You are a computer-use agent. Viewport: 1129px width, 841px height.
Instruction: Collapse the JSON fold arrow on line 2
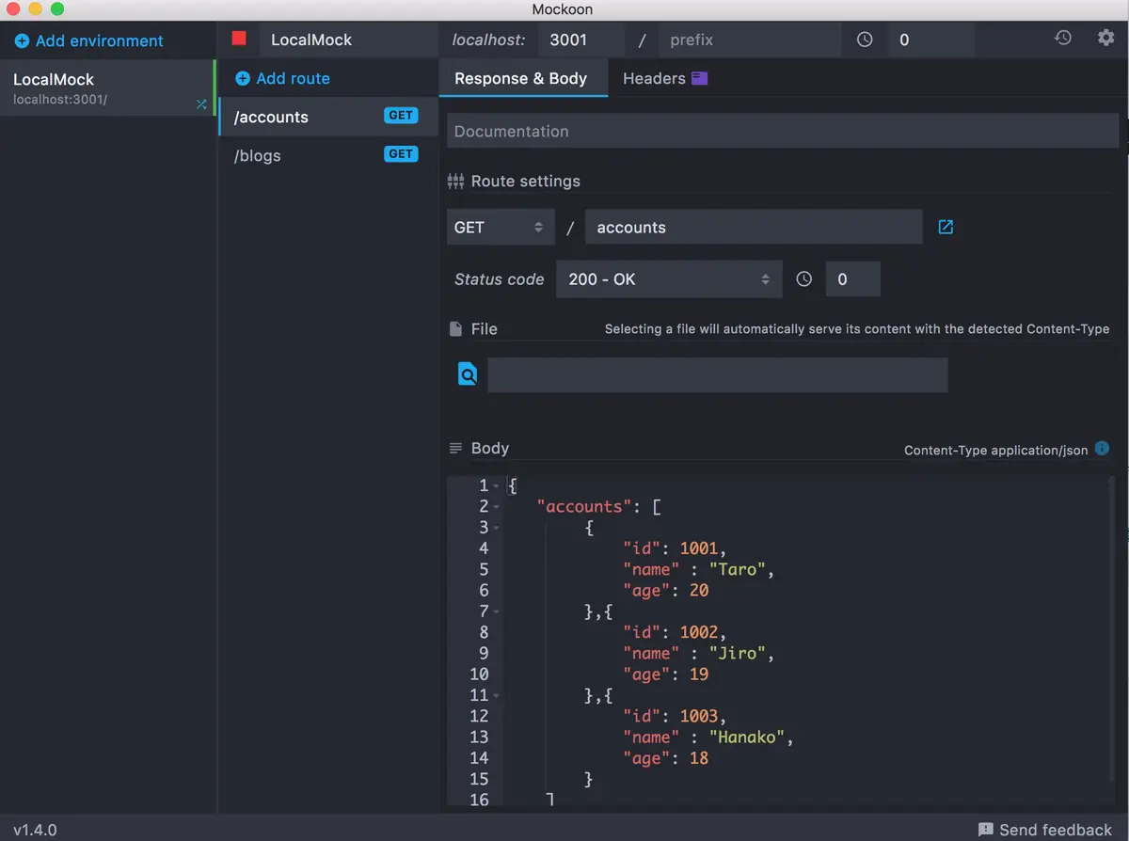(x=496, y=507)
